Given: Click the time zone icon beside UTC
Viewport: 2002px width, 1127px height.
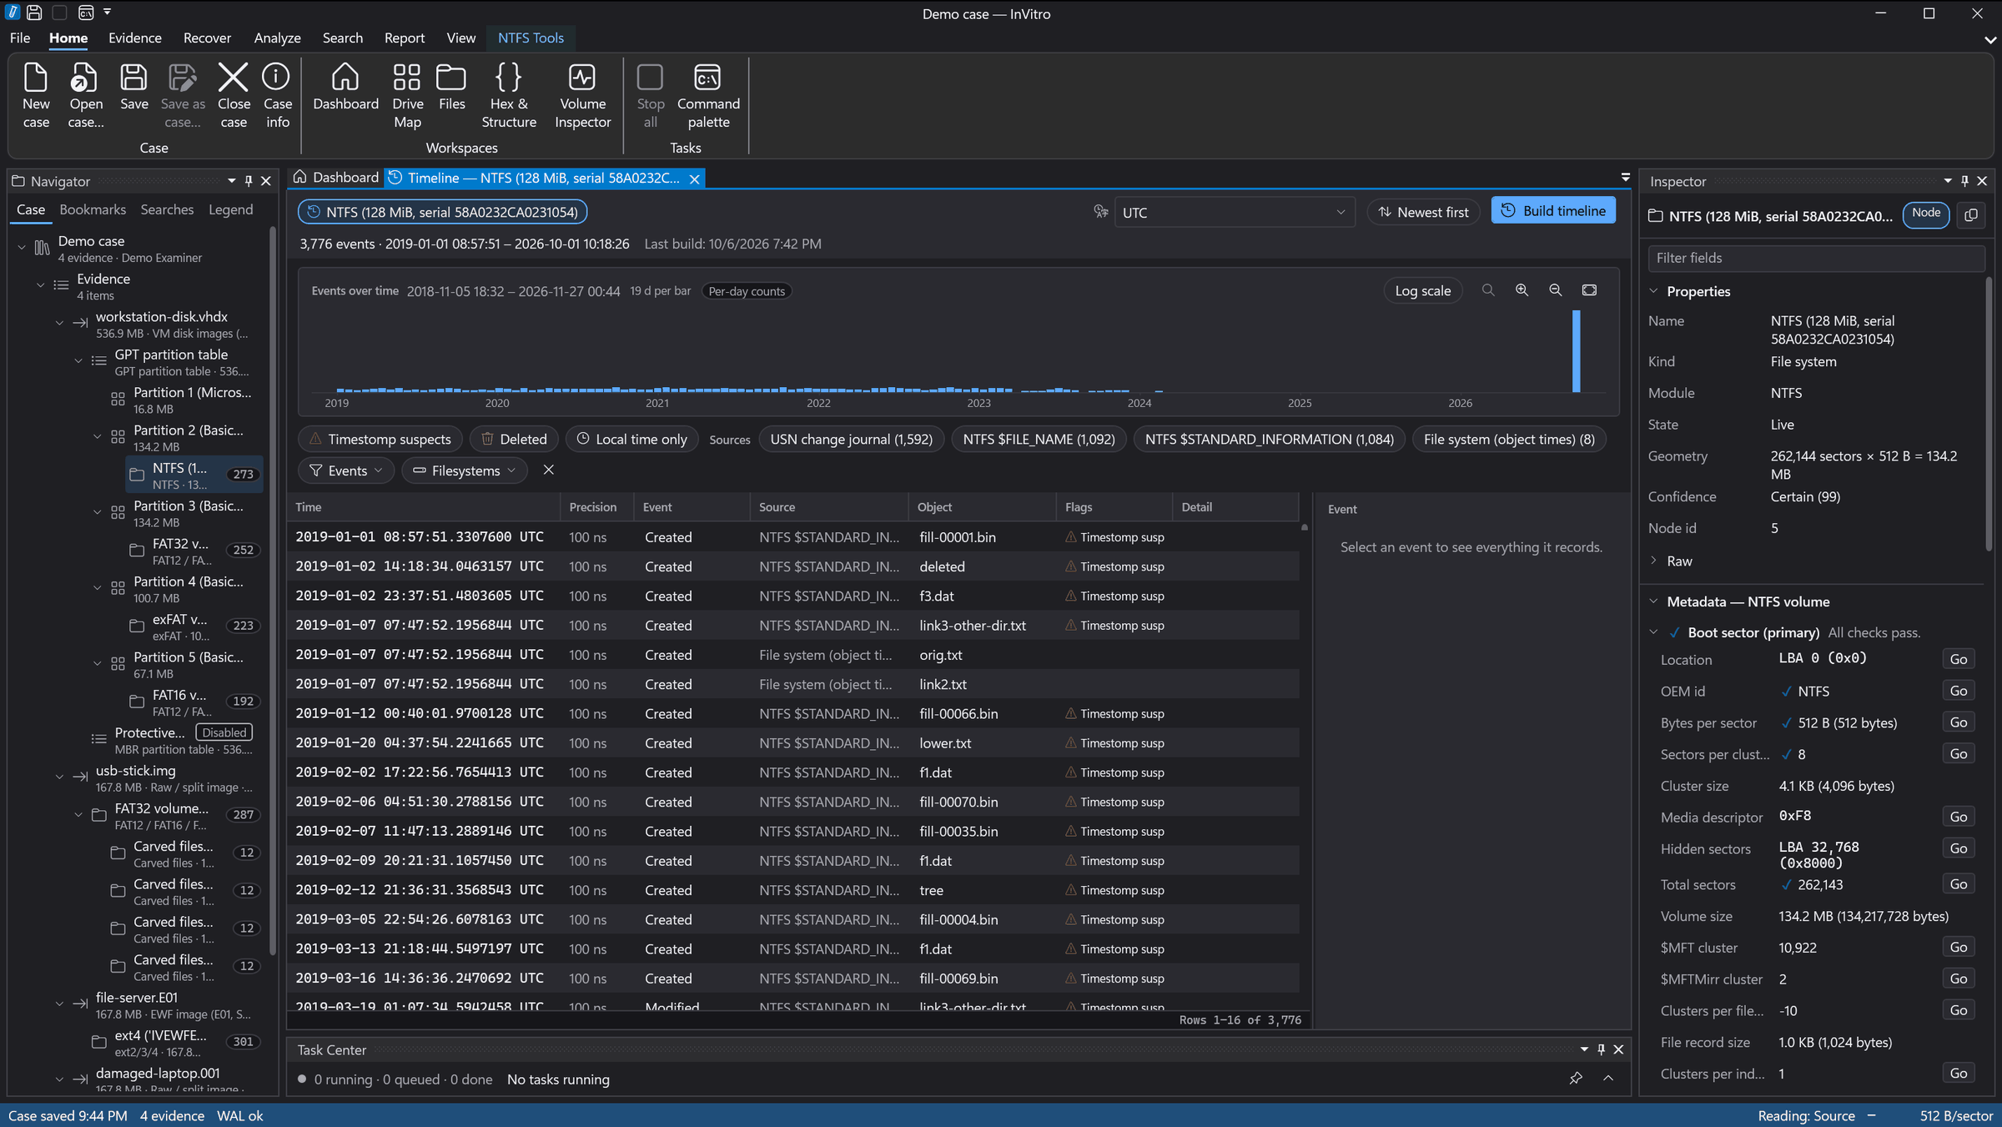Looking at the screenshot, I should point(1101,212).
